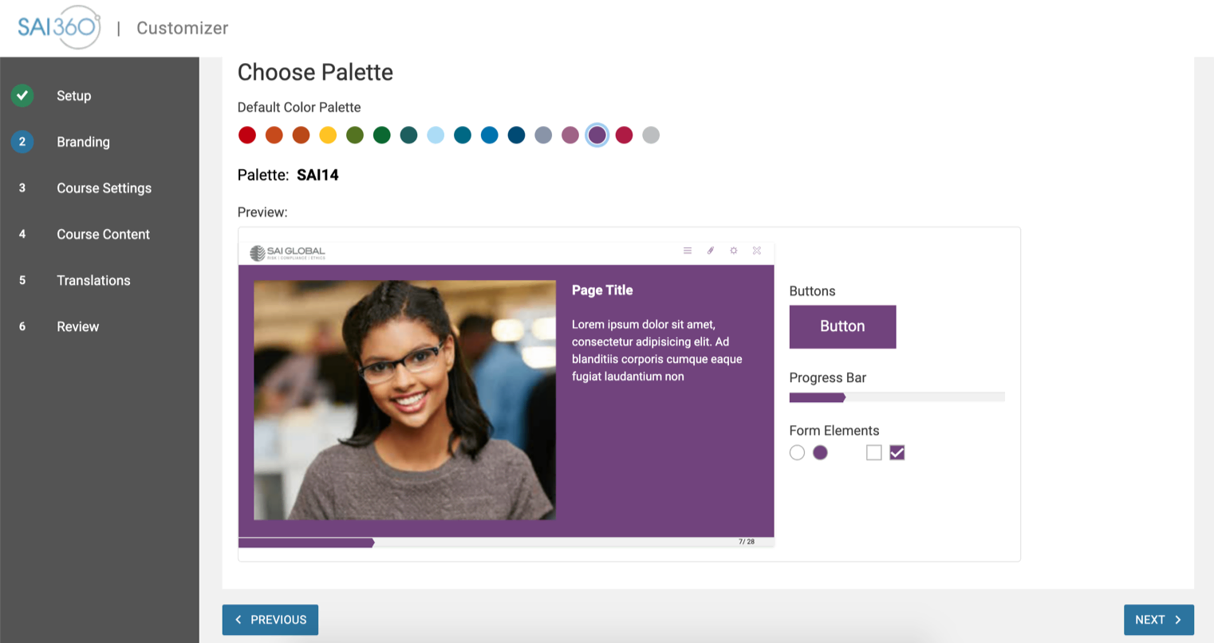Go to Course Settings step
The width and height of the screenshot is (1214, 643).
(x=104, y=188)
